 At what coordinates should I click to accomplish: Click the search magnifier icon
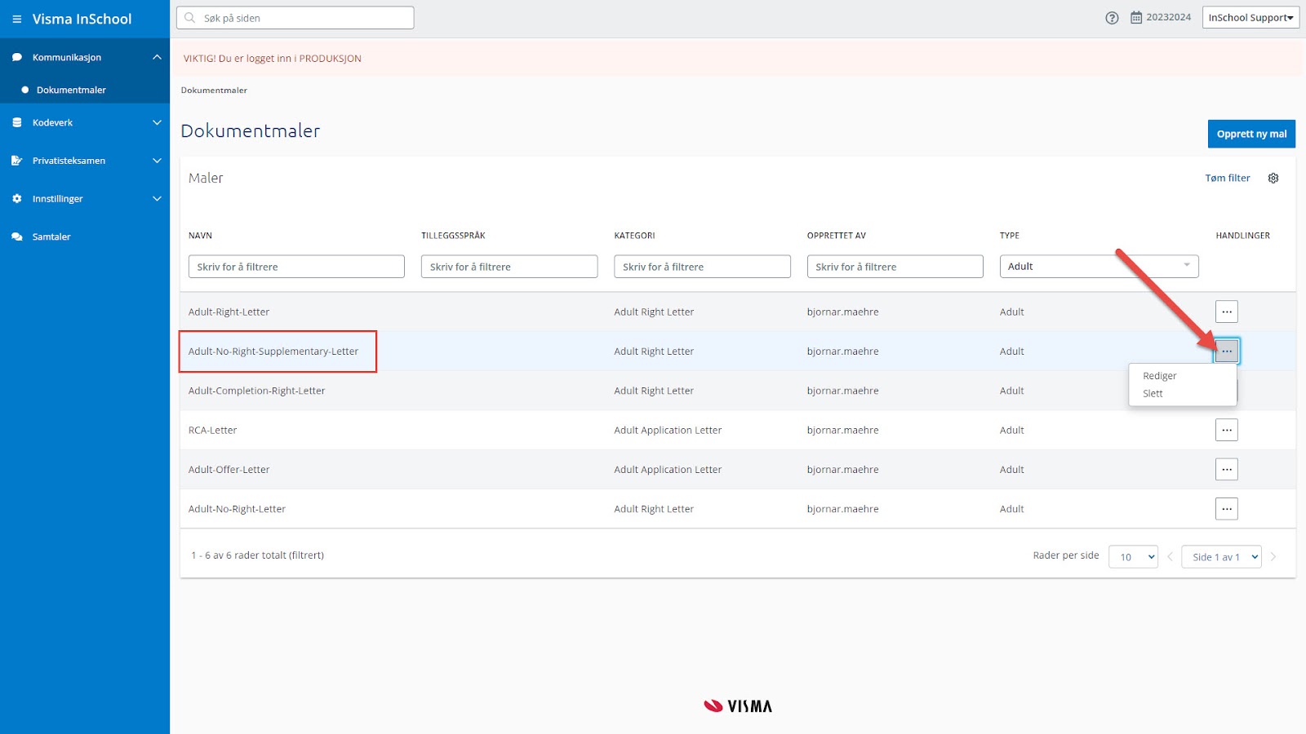pyautogui.click(x=190, y=17)
